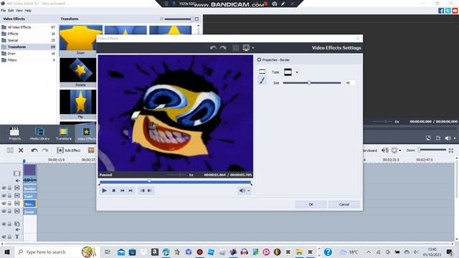Open the Twitter icon in title area
This screenshot has width=459, height=258.
[448, 11]
